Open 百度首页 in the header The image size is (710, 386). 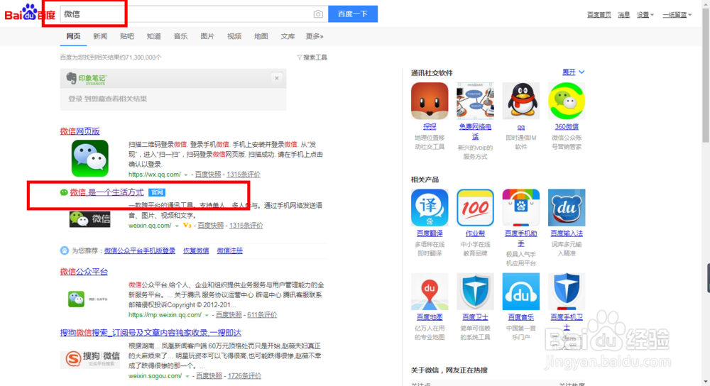tap(599, 15)
